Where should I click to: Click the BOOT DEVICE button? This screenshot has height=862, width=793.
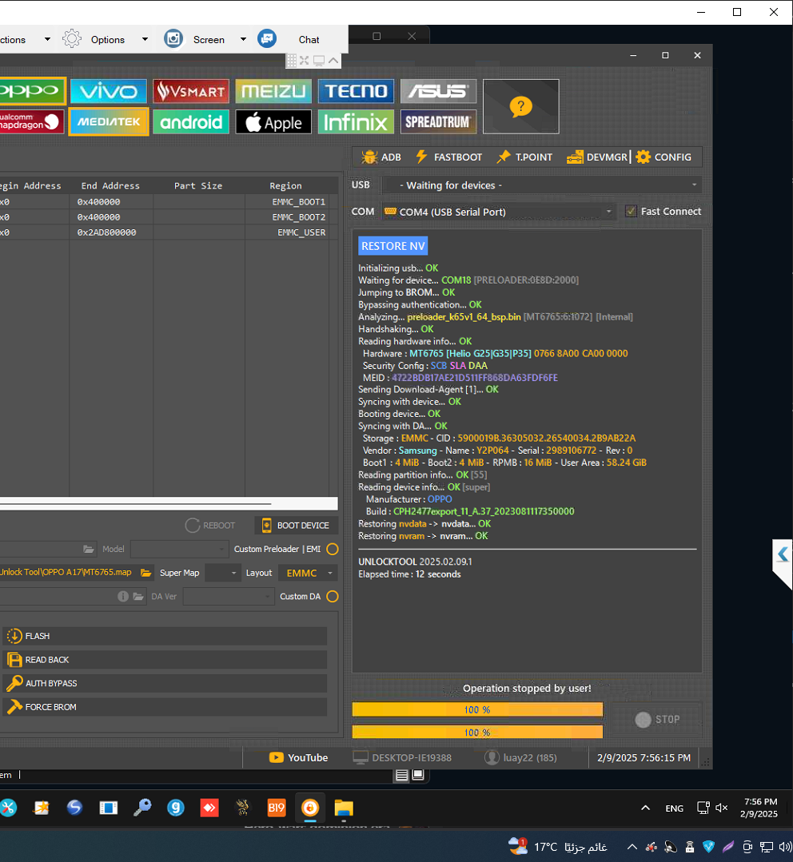pyautogui.click(x=296, y=526)
